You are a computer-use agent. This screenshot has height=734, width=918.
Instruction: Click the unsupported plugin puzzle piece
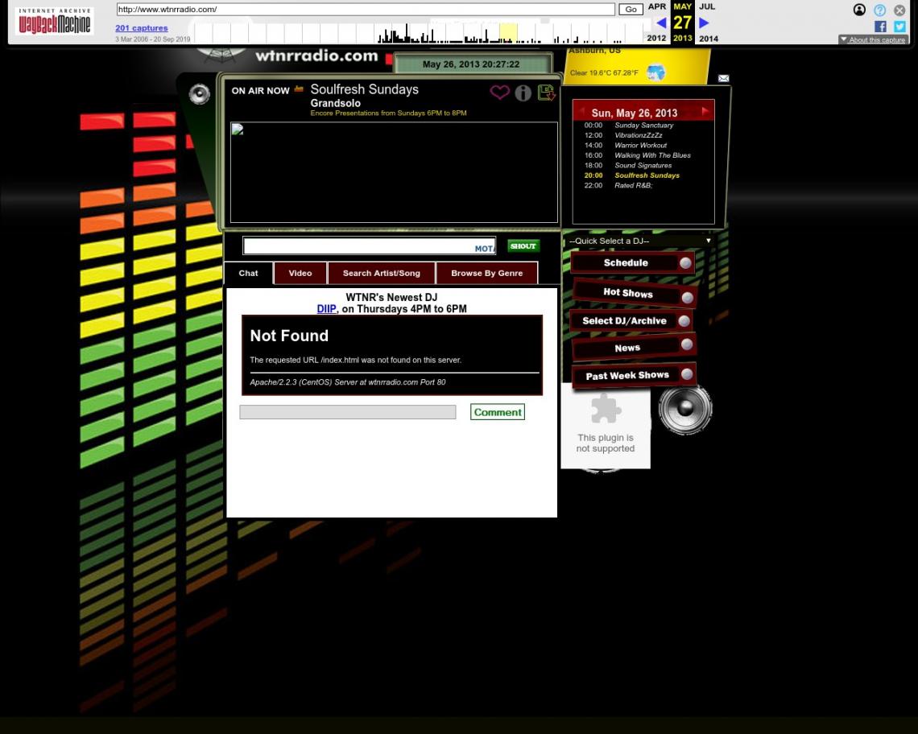click(x=606, y=408)
